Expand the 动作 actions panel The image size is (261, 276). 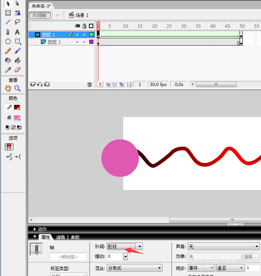pyautogui.click(x=35, y=229)
